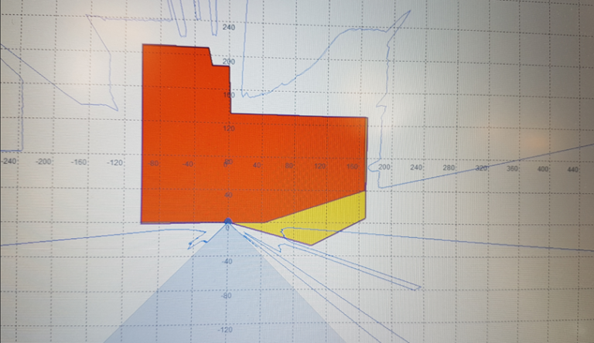Click the top-left corner vertex of red field
This screenshot has height=343, width=594.
click(144, 45)
